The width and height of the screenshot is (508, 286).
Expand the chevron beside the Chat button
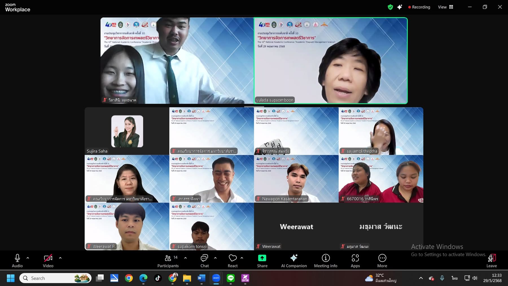(215, 258)
